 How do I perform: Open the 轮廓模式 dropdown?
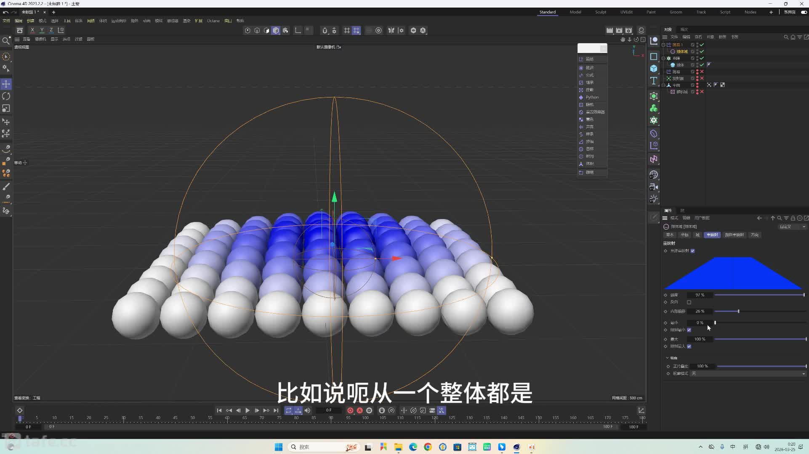click(x=748, y=373)
